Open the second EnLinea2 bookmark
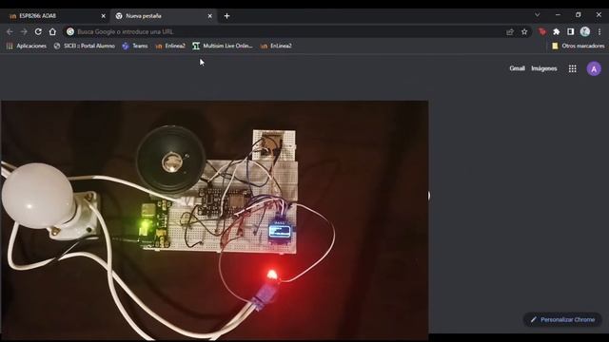This screenshot has height=342, width=609. [x=276, y=46]
